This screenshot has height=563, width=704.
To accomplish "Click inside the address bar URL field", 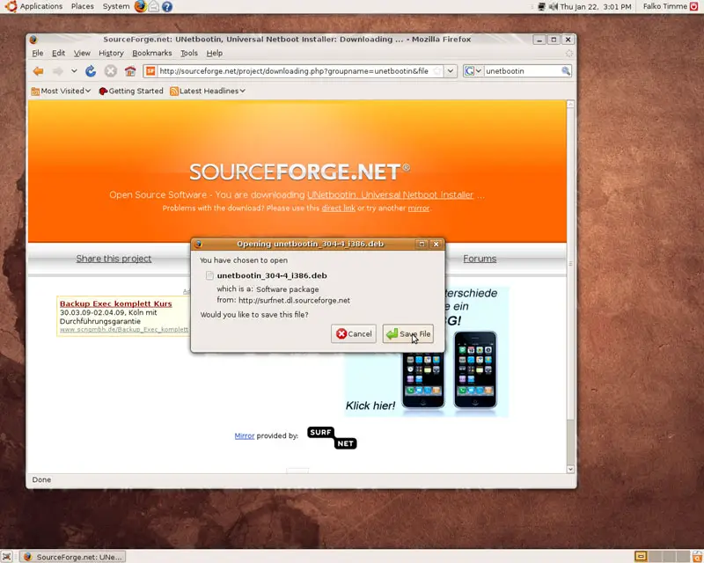I will 294,71.
